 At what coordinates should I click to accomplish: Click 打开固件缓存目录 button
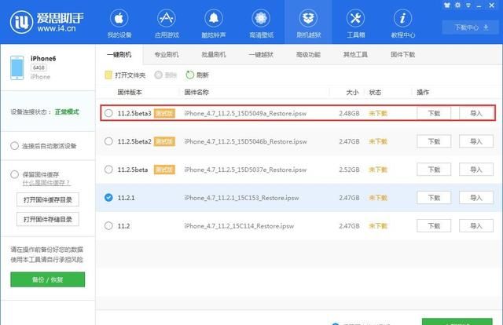click(x=48, y=199)
